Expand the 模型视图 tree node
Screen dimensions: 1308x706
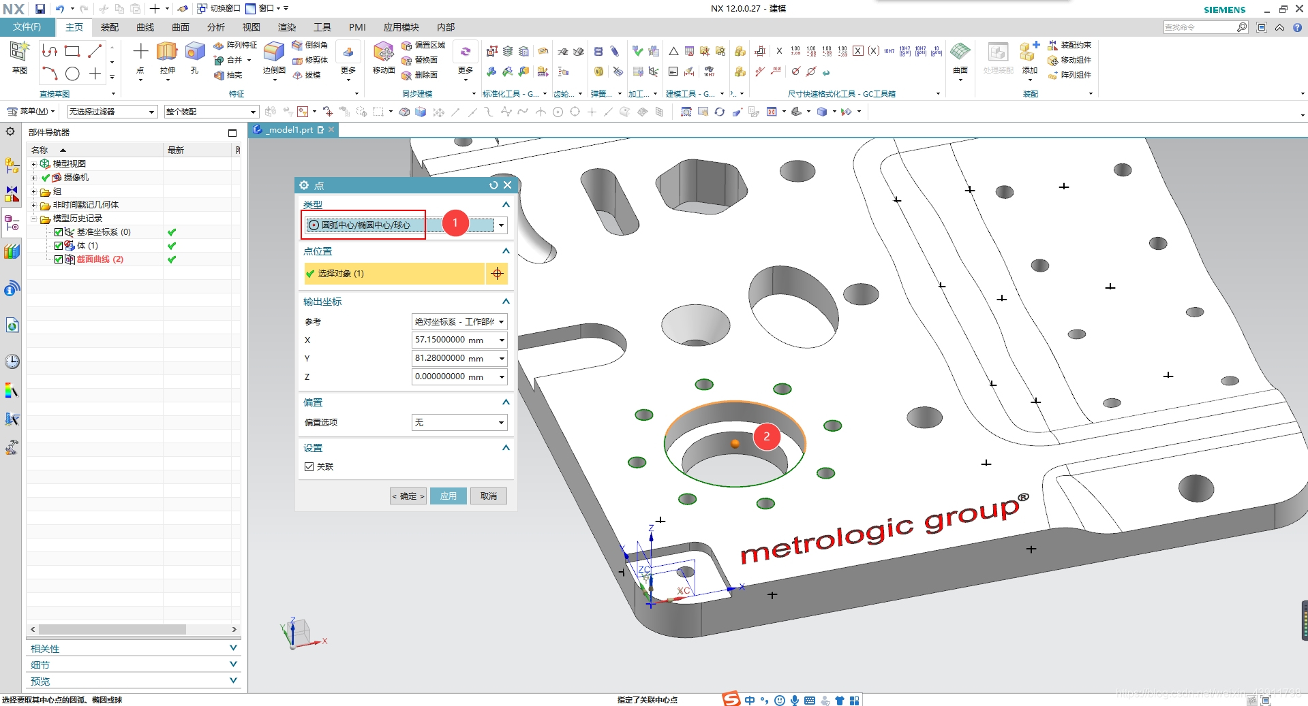(33, 164)
